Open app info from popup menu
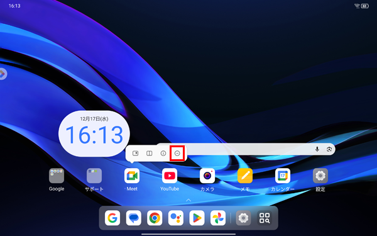Screen dimensions: 377x236 coord(163,153)
